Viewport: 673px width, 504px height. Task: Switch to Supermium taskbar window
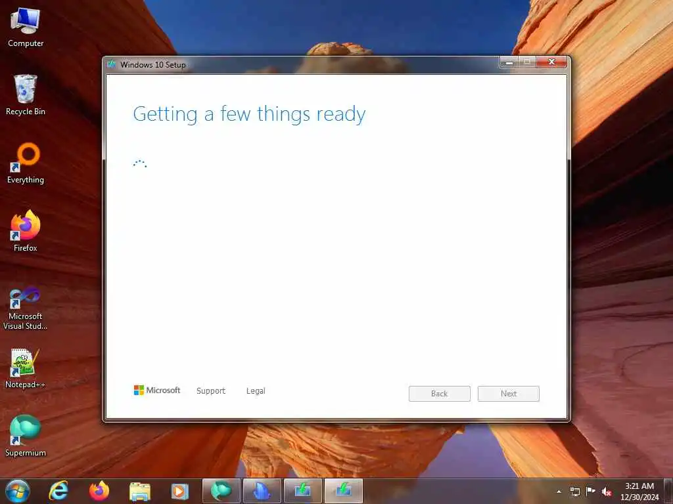pos(221,491)
